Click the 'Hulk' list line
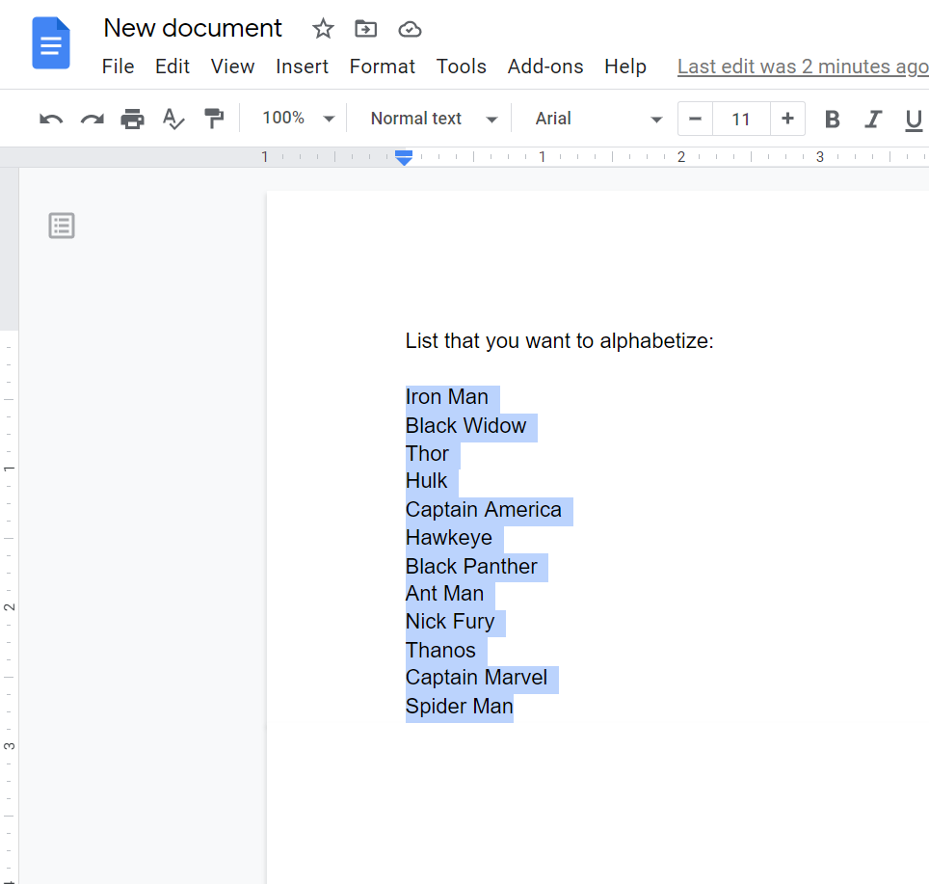This screenshot has width=929, height=884. click(427, 481)
